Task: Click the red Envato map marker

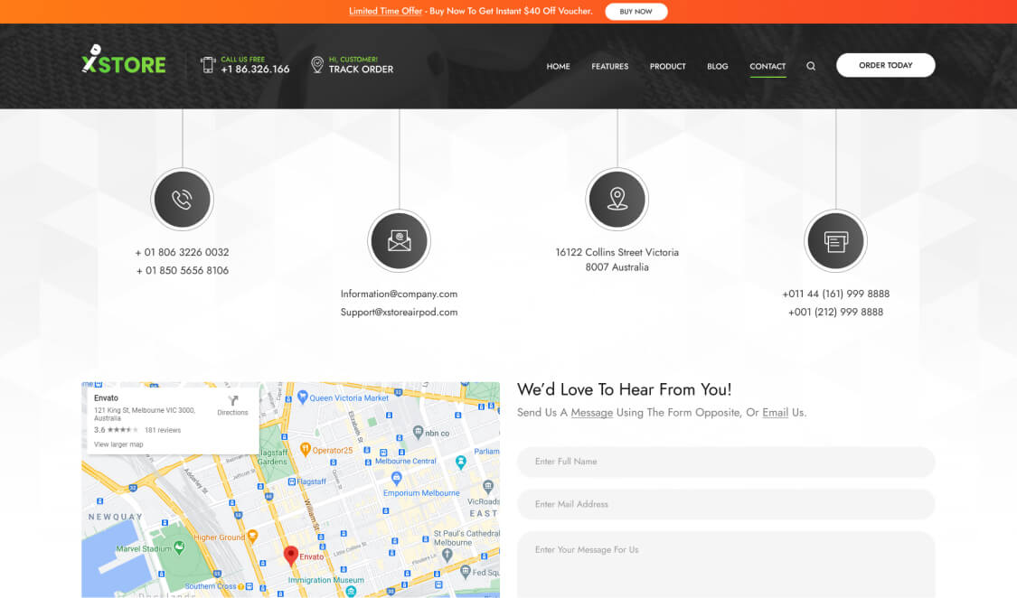Action: click(290, 556)
